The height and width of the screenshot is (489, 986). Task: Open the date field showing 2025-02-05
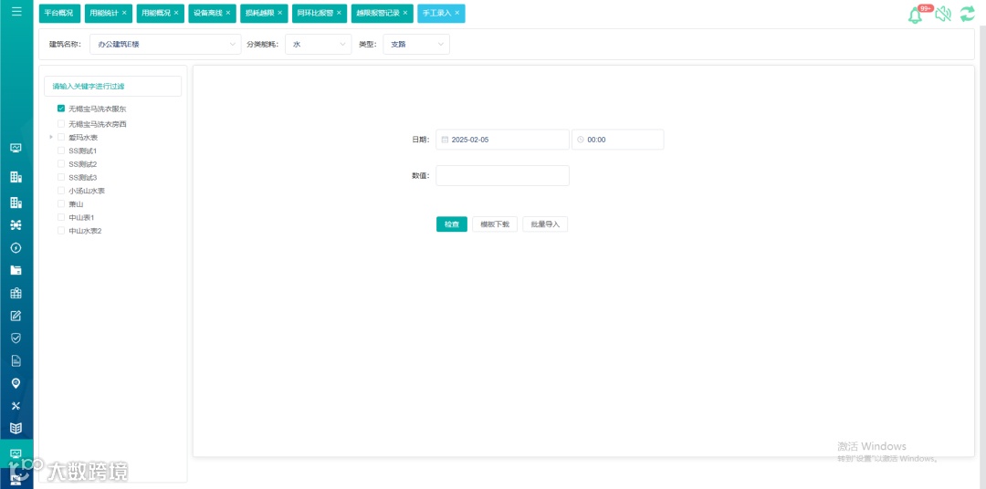(x=502, y=140)
